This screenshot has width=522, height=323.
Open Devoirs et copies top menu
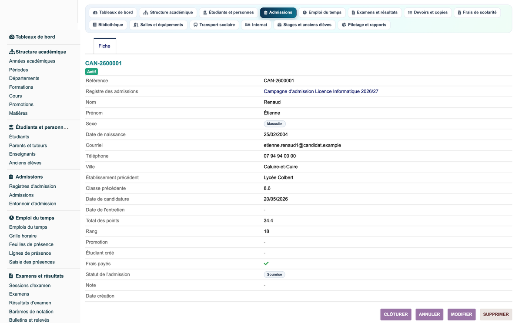[x=428, y=13]
